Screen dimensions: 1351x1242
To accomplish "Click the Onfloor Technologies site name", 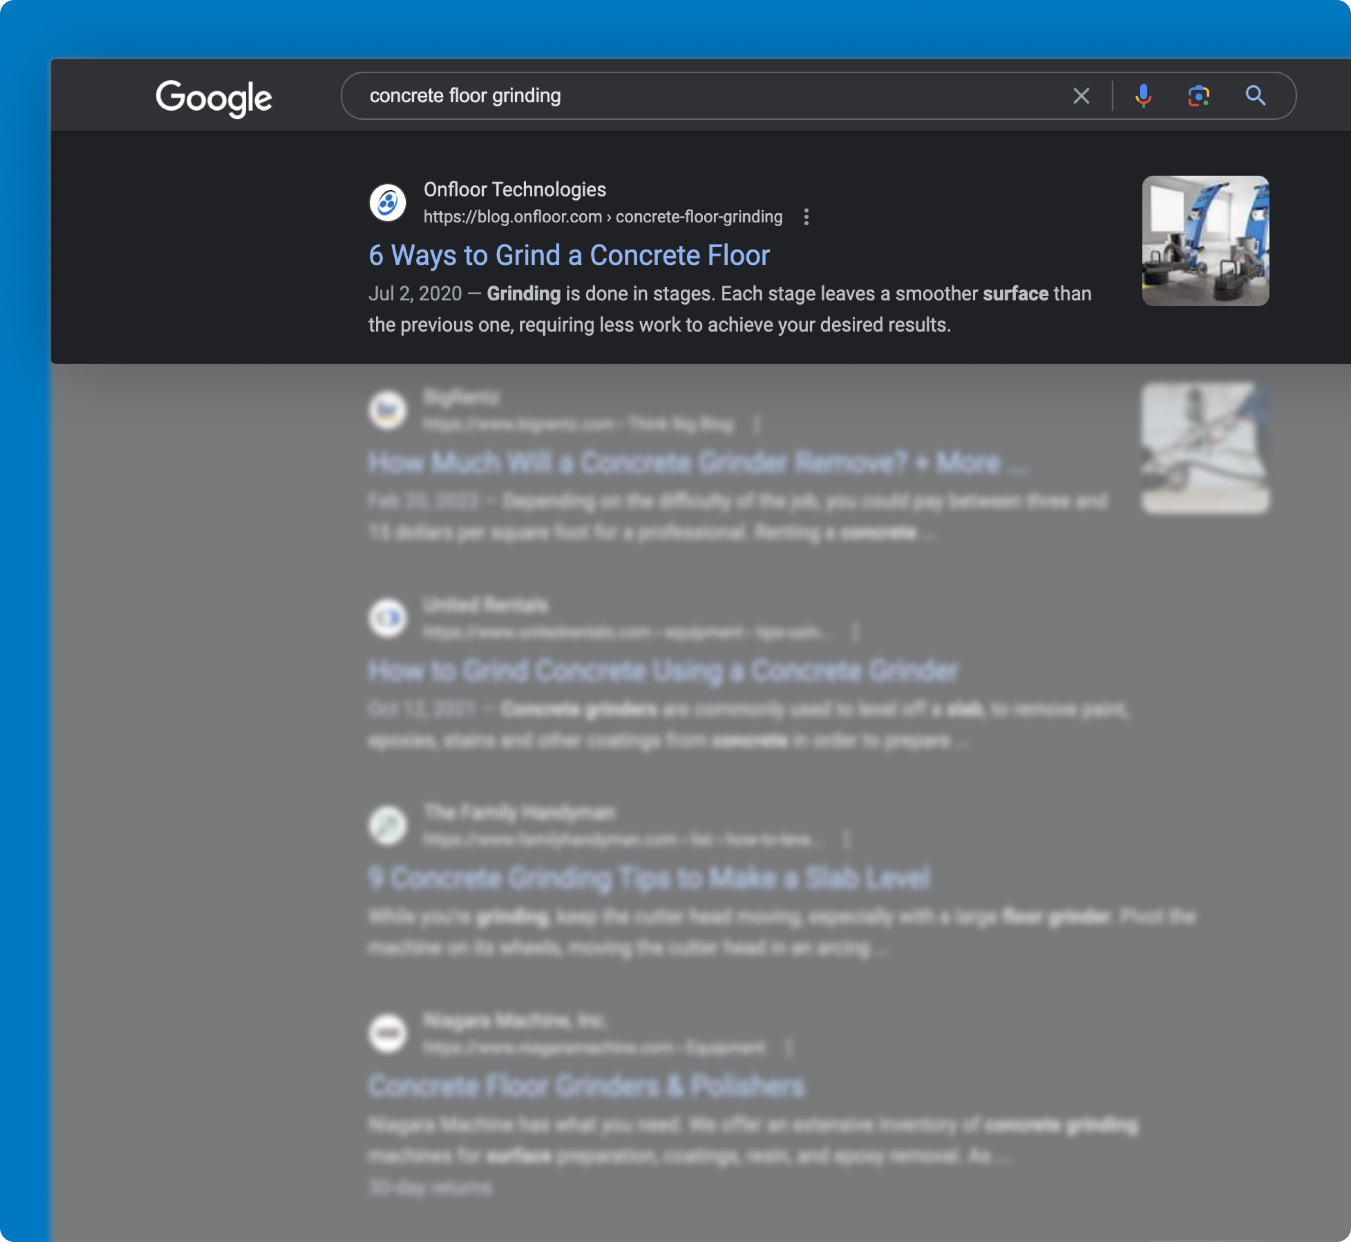I will pyautogui.click(x=515, y=190).
